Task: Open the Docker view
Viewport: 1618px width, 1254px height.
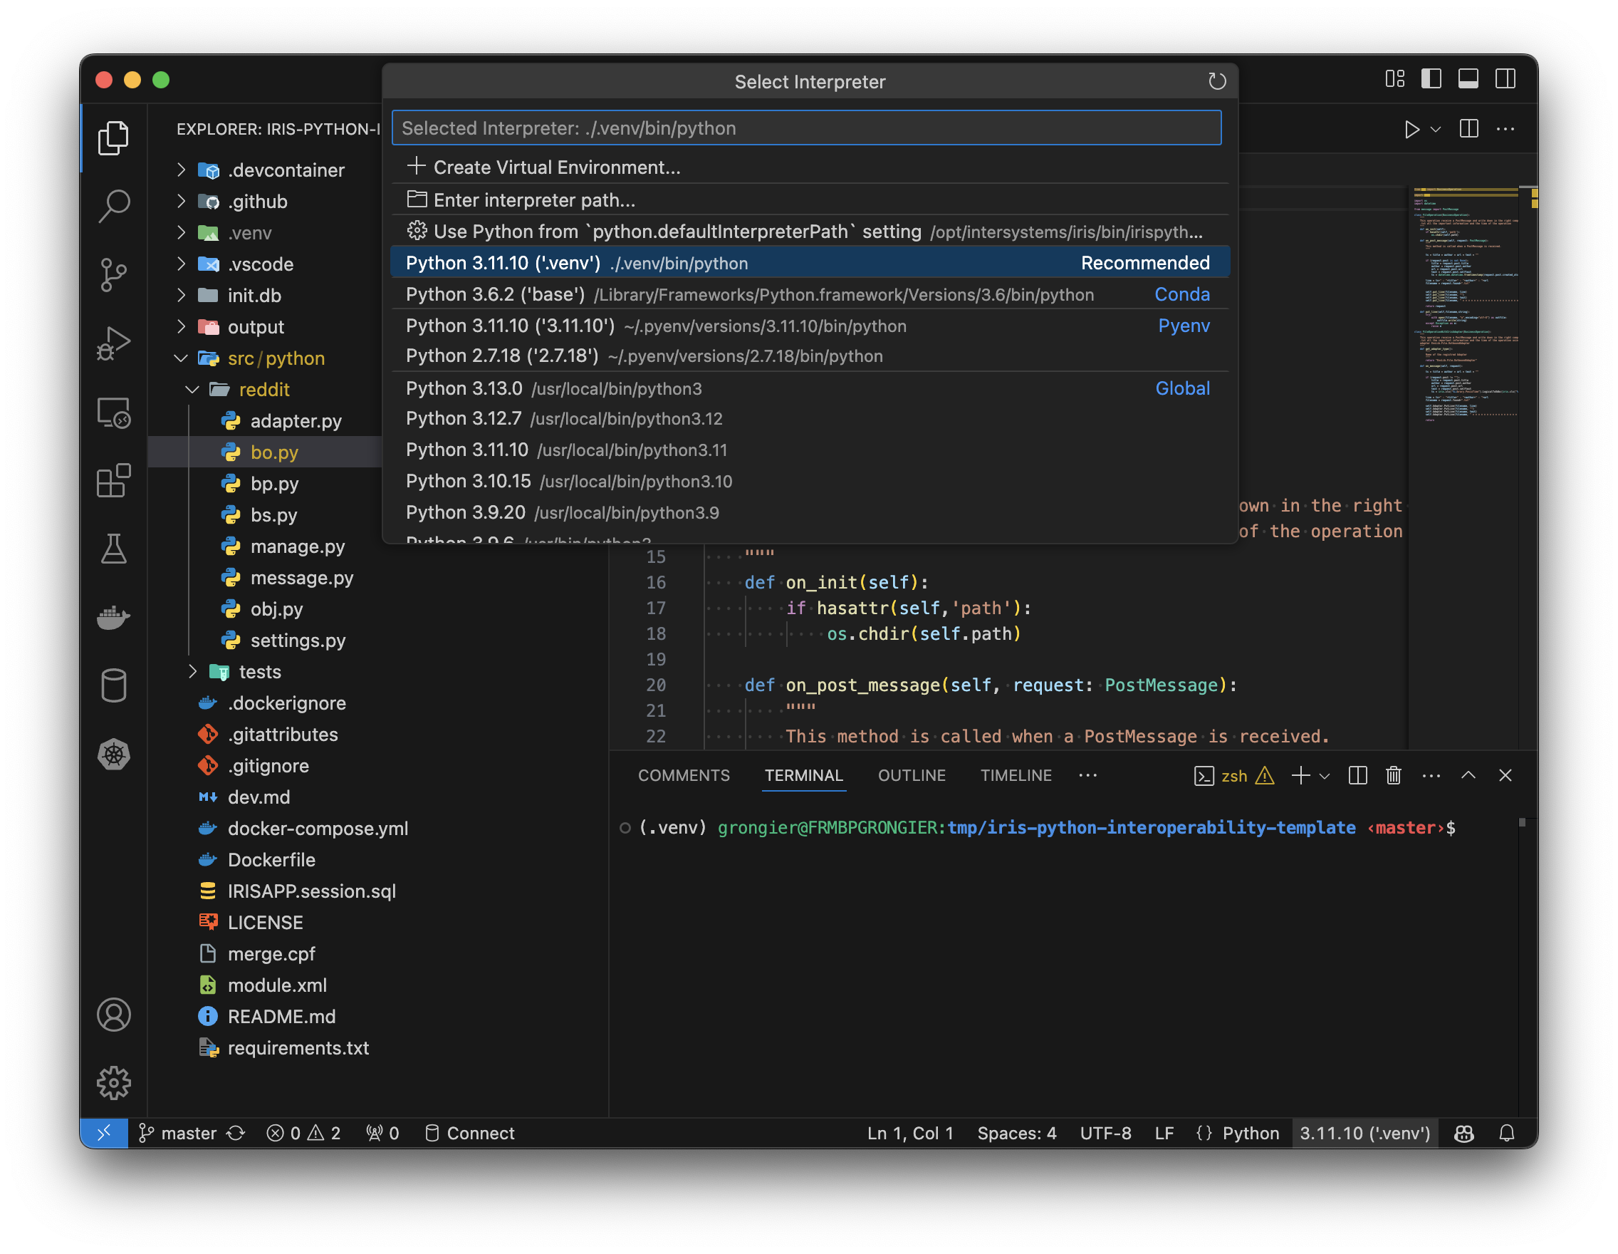Action: 113,617
